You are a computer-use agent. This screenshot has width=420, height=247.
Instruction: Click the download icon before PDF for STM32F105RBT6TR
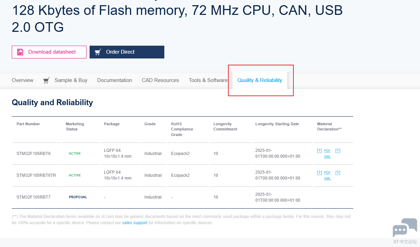click(319, 173)
